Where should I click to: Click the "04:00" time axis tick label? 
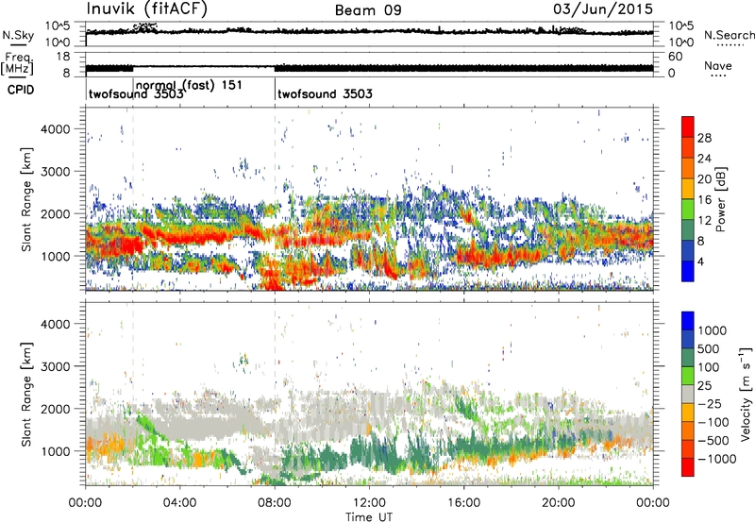click(x=179, y=503)
